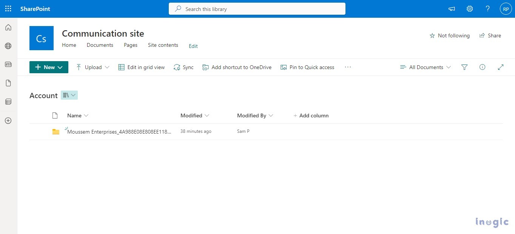
Task: Click the Search this library field
Action: tap(257, 9)
